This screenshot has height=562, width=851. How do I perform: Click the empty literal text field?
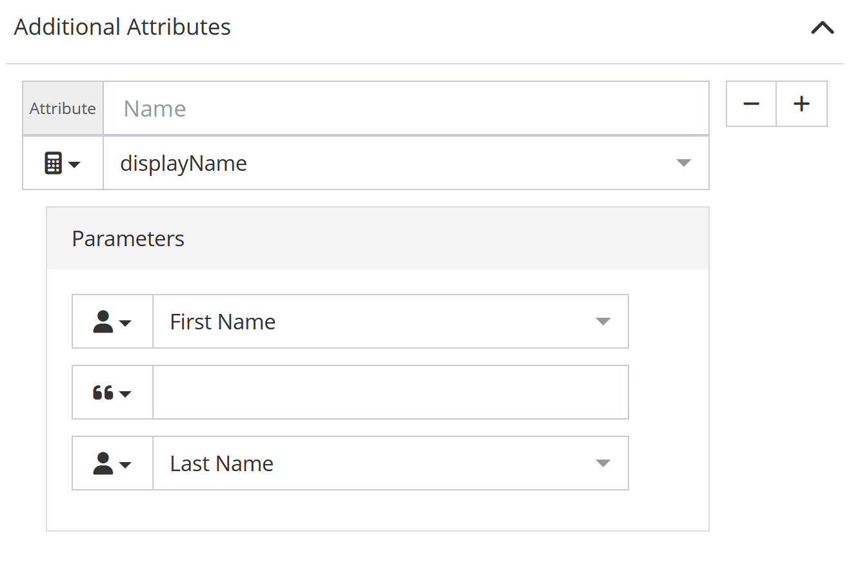tap(390, 392)
